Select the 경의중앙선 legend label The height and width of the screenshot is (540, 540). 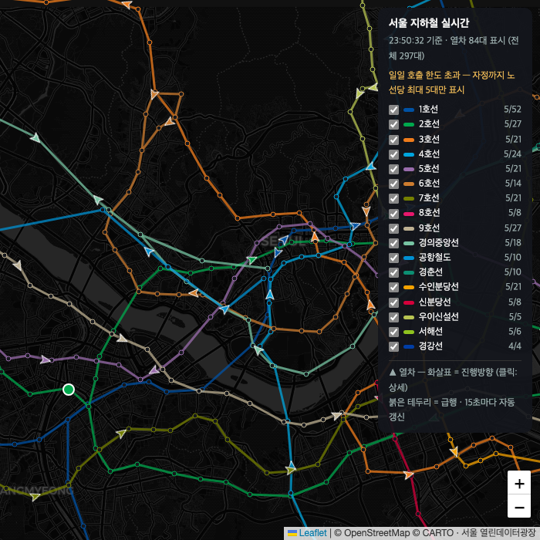[439, 243]
